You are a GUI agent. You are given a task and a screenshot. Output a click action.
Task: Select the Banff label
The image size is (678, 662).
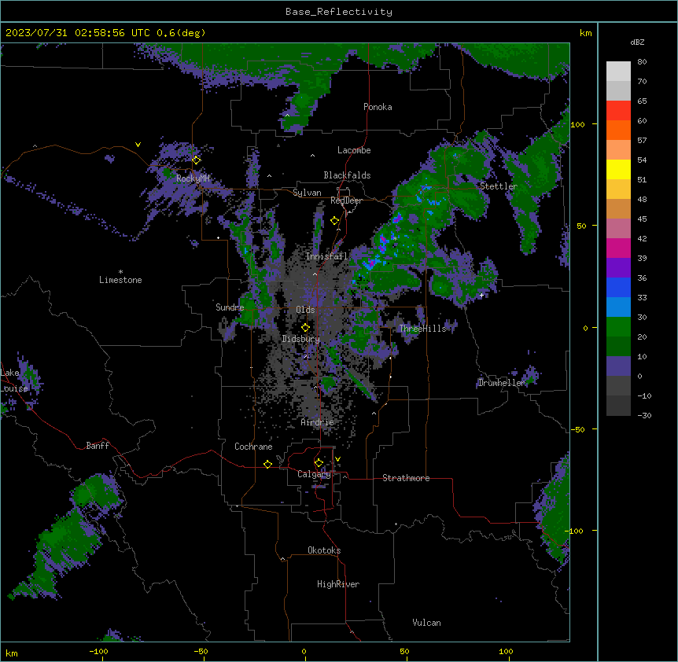coord(98,446)
